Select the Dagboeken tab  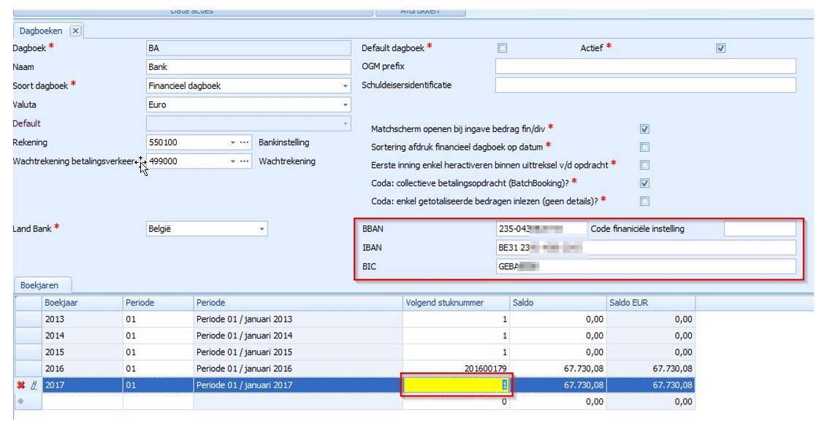tap(41, 31)
